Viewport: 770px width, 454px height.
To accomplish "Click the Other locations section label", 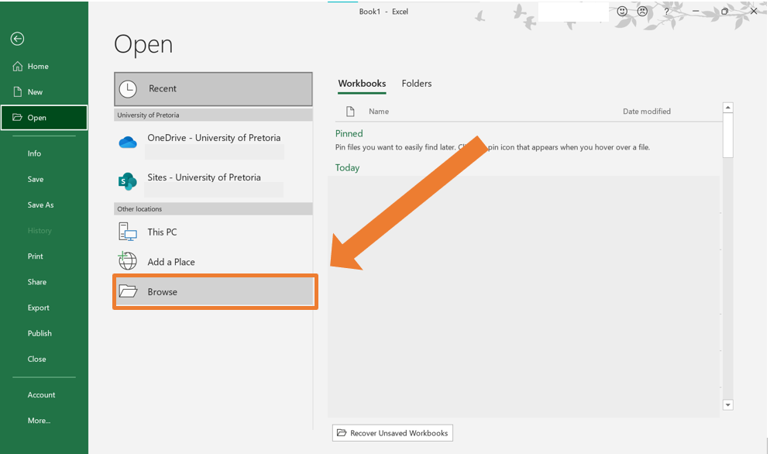I will [x=139, y=209].
